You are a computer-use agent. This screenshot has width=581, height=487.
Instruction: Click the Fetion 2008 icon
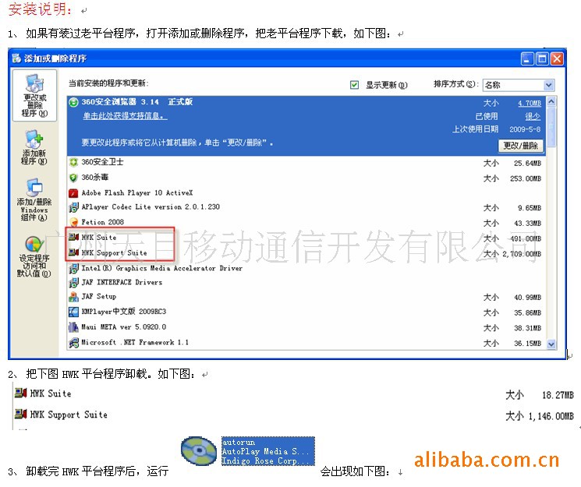point(73,222)
